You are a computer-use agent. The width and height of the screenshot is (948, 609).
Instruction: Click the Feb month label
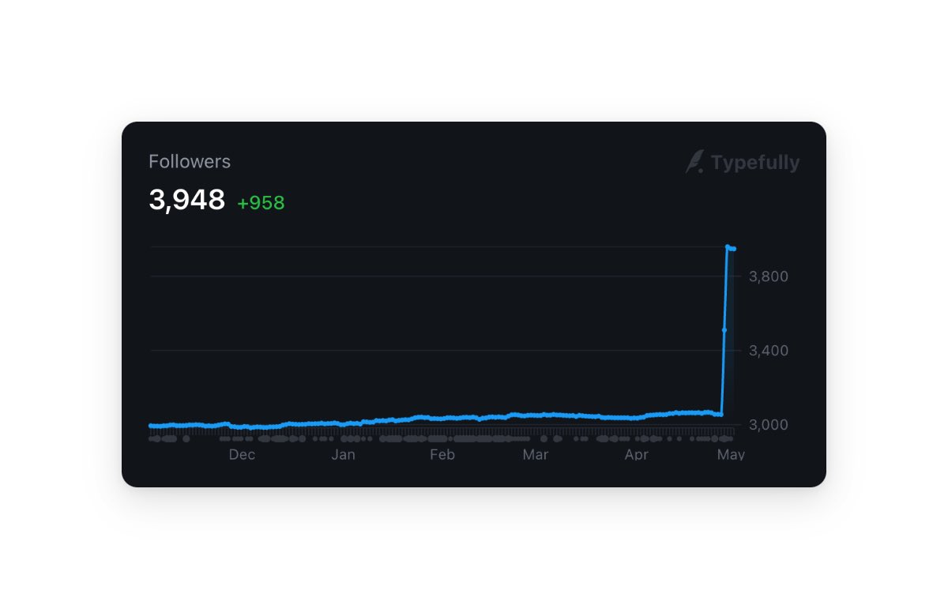442,455
